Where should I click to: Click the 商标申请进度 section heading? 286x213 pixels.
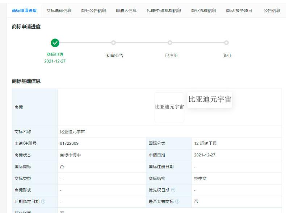[26, 27]
